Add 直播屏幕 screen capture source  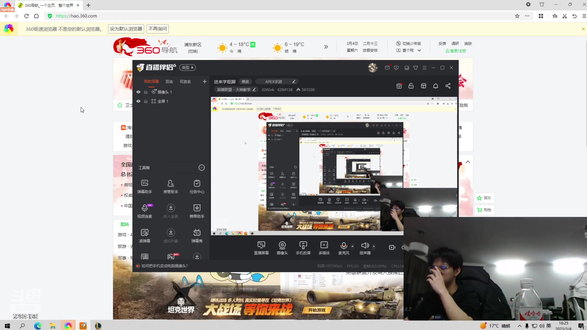click(261, 248)
